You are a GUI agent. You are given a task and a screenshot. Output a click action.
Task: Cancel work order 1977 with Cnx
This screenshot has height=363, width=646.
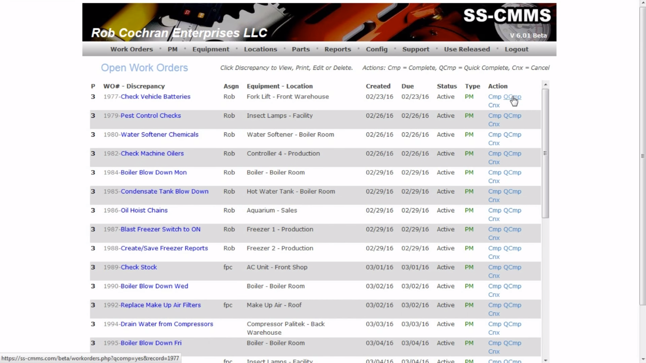pyautogui.click(x=494, y=105)
